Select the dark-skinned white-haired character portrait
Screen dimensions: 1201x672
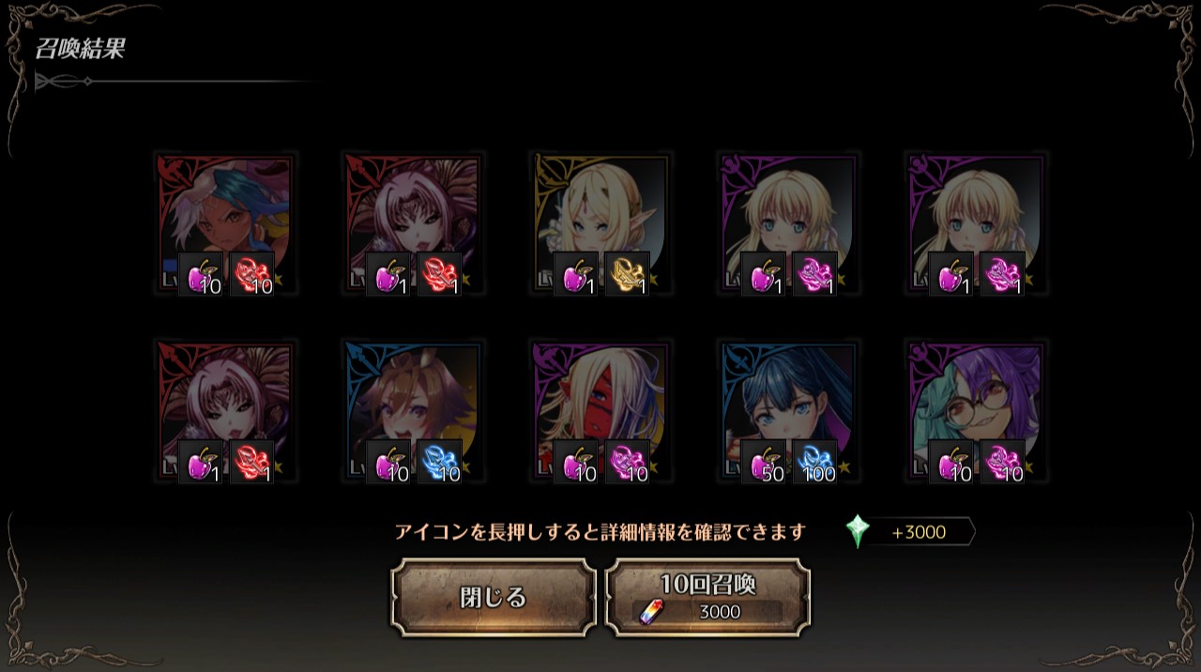click(x=225, y=223)
